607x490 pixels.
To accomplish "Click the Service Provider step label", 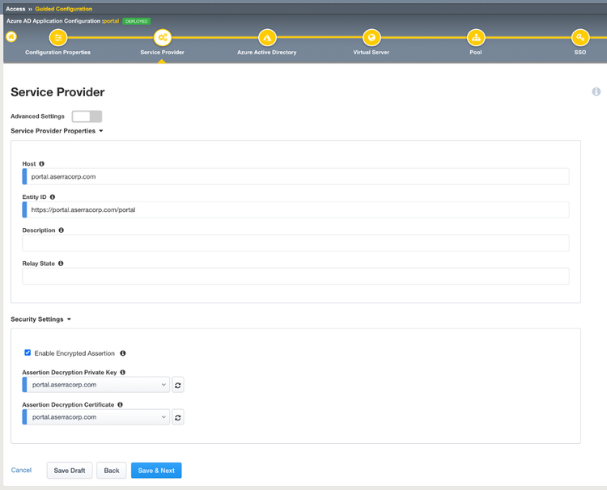I will [162, 53].
